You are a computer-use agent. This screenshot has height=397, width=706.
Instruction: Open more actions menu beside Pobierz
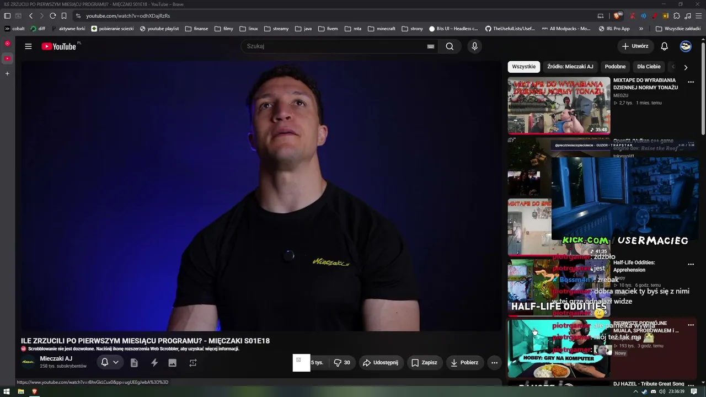pyautogui.click(x=494, y=363)
